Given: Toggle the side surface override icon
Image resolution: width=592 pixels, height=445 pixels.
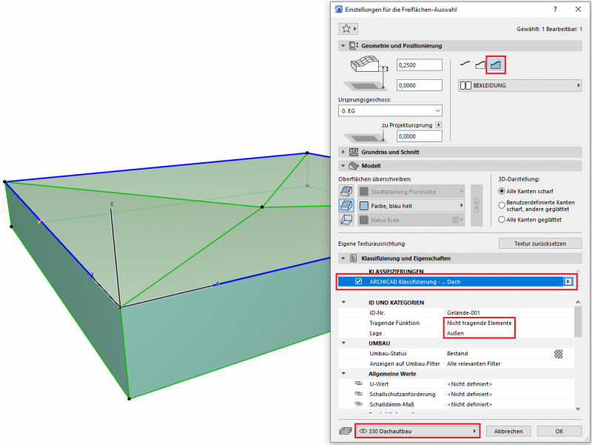Looking at the screenshot, I should point(346,205).
